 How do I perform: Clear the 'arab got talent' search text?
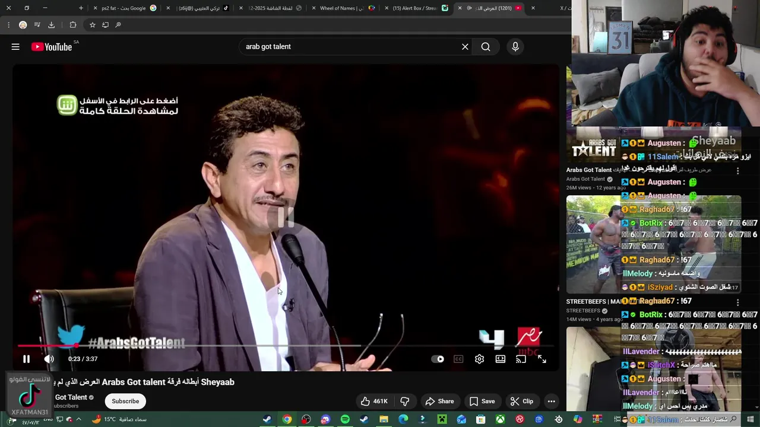tap(465, 47)
